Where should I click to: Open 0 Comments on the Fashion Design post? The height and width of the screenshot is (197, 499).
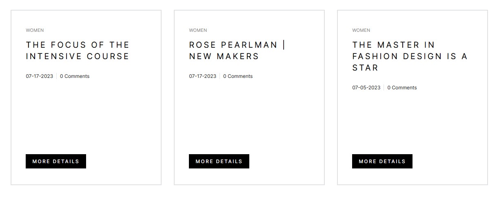pos(402,88)
